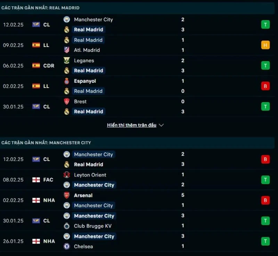Expand 'Hiển thị thêm trận đấu' chevron

(x=161, y=125)
